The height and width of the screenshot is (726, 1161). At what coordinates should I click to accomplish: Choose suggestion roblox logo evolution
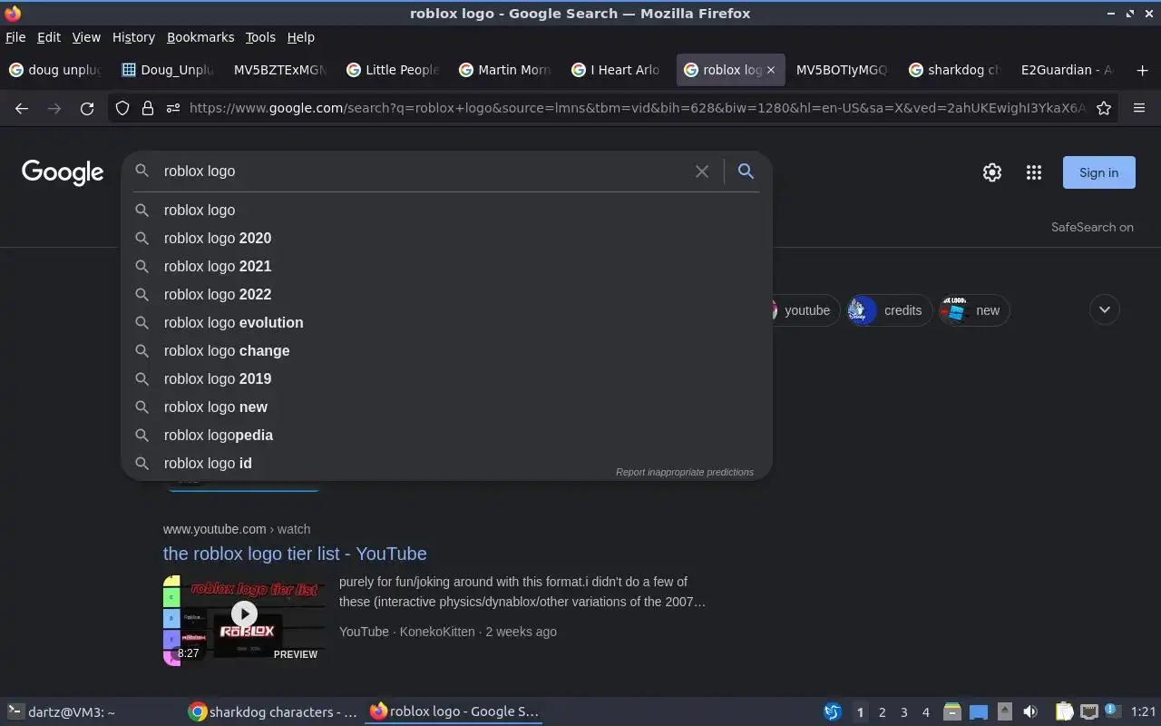click(x=446, y=322)
